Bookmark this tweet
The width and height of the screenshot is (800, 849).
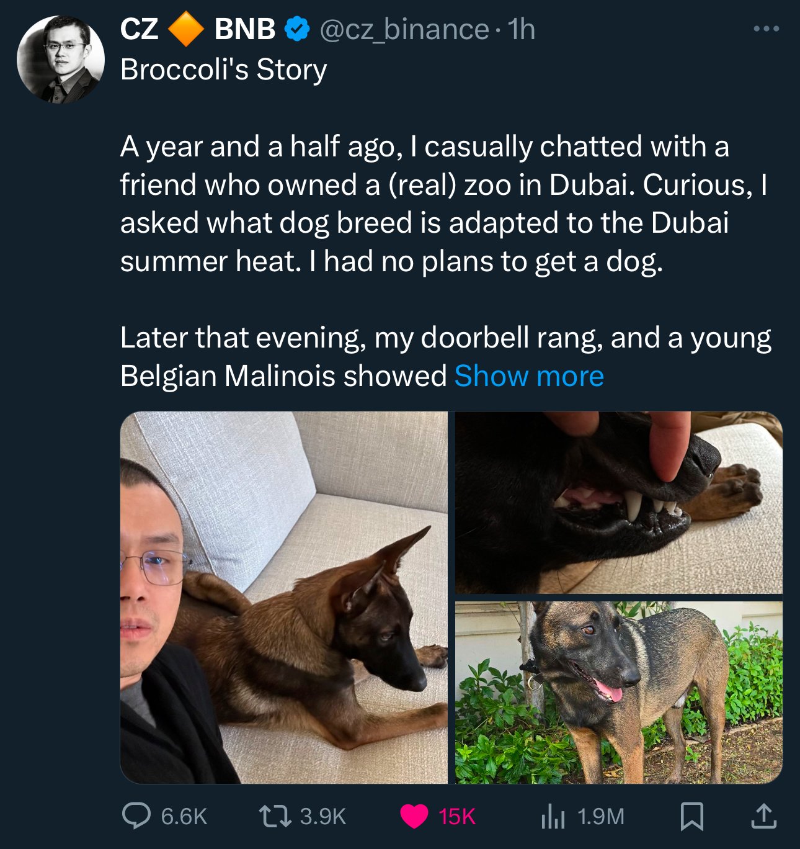pos(691,816)
